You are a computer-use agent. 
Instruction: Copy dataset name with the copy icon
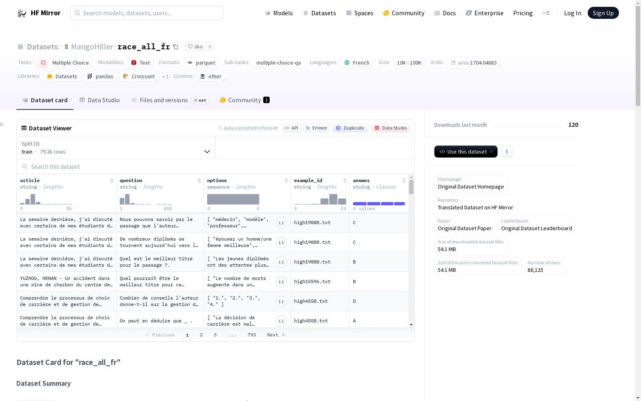coord(175,47)
